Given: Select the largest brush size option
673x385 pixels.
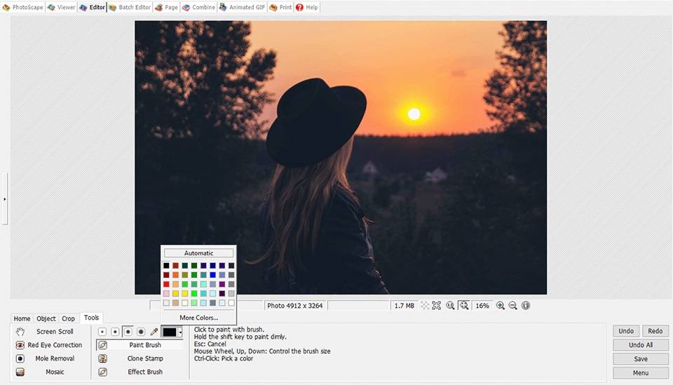Looking at the screenshot, I should (x=141, y=332).
